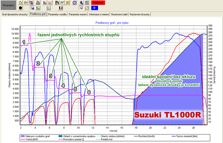Click the Rychlost [km/h] right axis label

[x=214, y=75]
